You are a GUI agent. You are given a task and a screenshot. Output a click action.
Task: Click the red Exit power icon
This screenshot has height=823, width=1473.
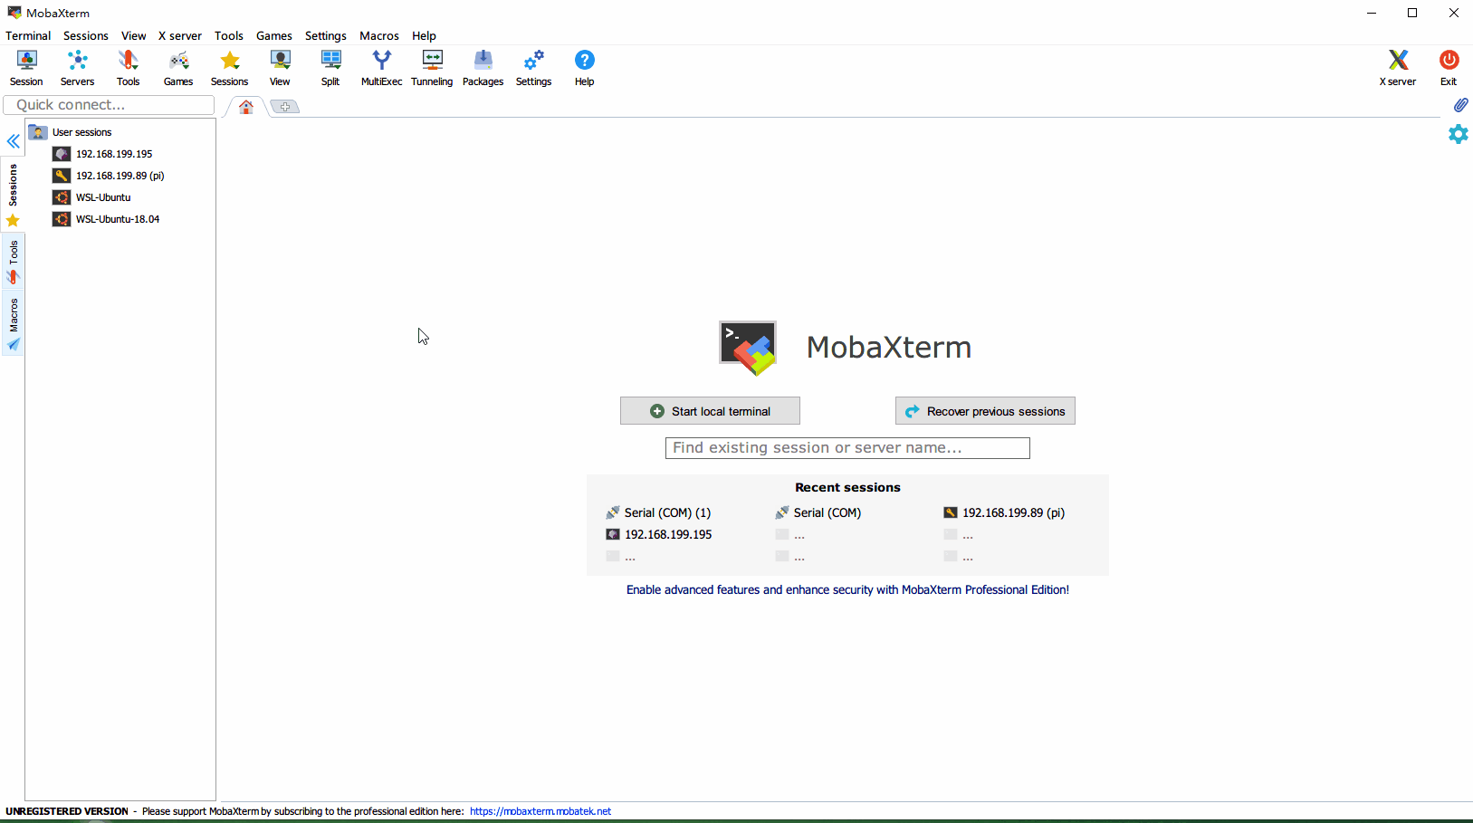pyautogui.click(x=1449, y=69)
